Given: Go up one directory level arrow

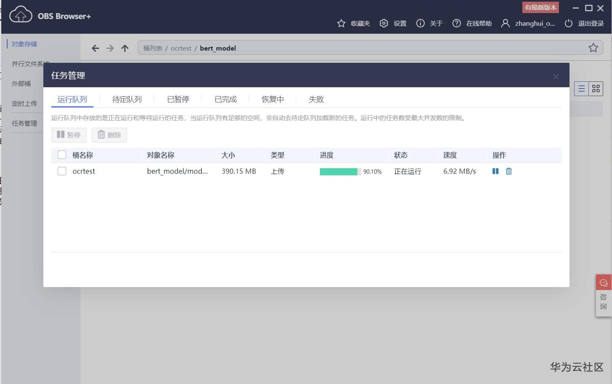Looking at the screenshot, I should (x=125, y=48).
